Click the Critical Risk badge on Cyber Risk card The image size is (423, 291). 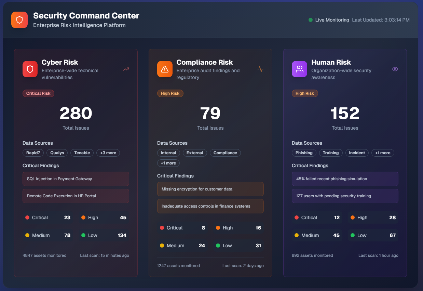click(x=38, y=93)
